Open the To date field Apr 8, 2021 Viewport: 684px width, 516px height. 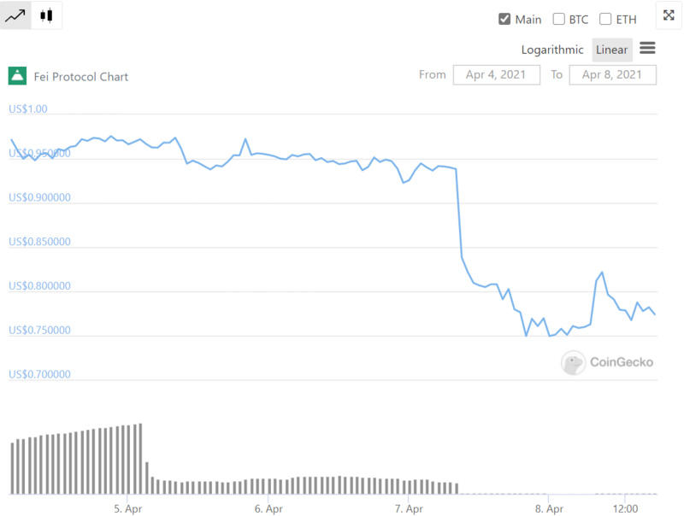tap(612, 75)
